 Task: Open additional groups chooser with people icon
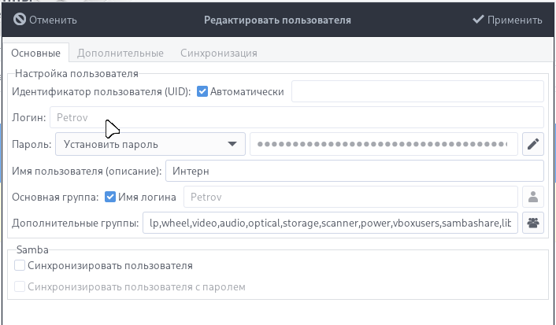coord(533,223)
